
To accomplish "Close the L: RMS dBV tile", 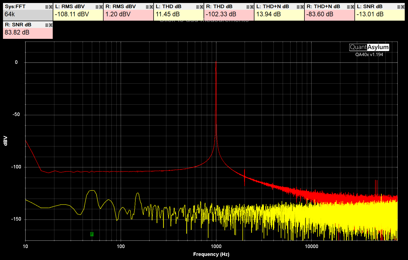I will tap(101, 7).
